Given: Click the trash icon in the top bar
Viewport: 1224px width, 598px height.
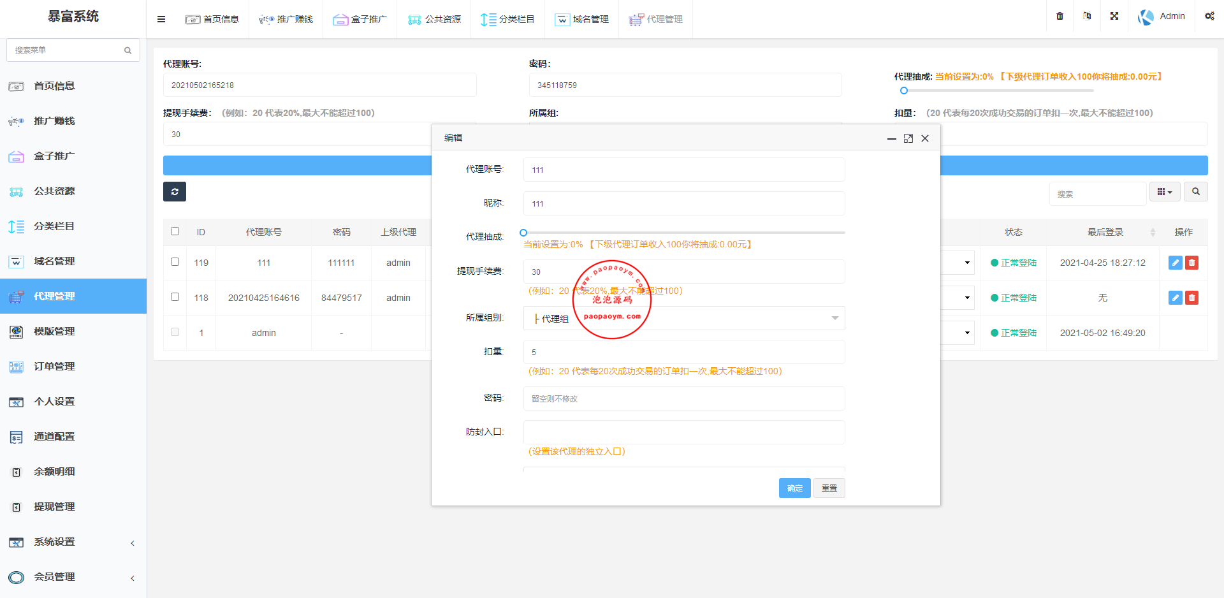Looking at the screenshot, I should (x=1060, y=17).
